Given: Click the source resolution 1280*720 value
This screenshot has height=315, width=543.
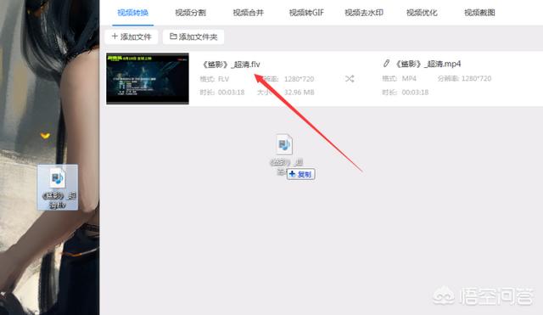Looking at the screenshot, I should (299, 79).
